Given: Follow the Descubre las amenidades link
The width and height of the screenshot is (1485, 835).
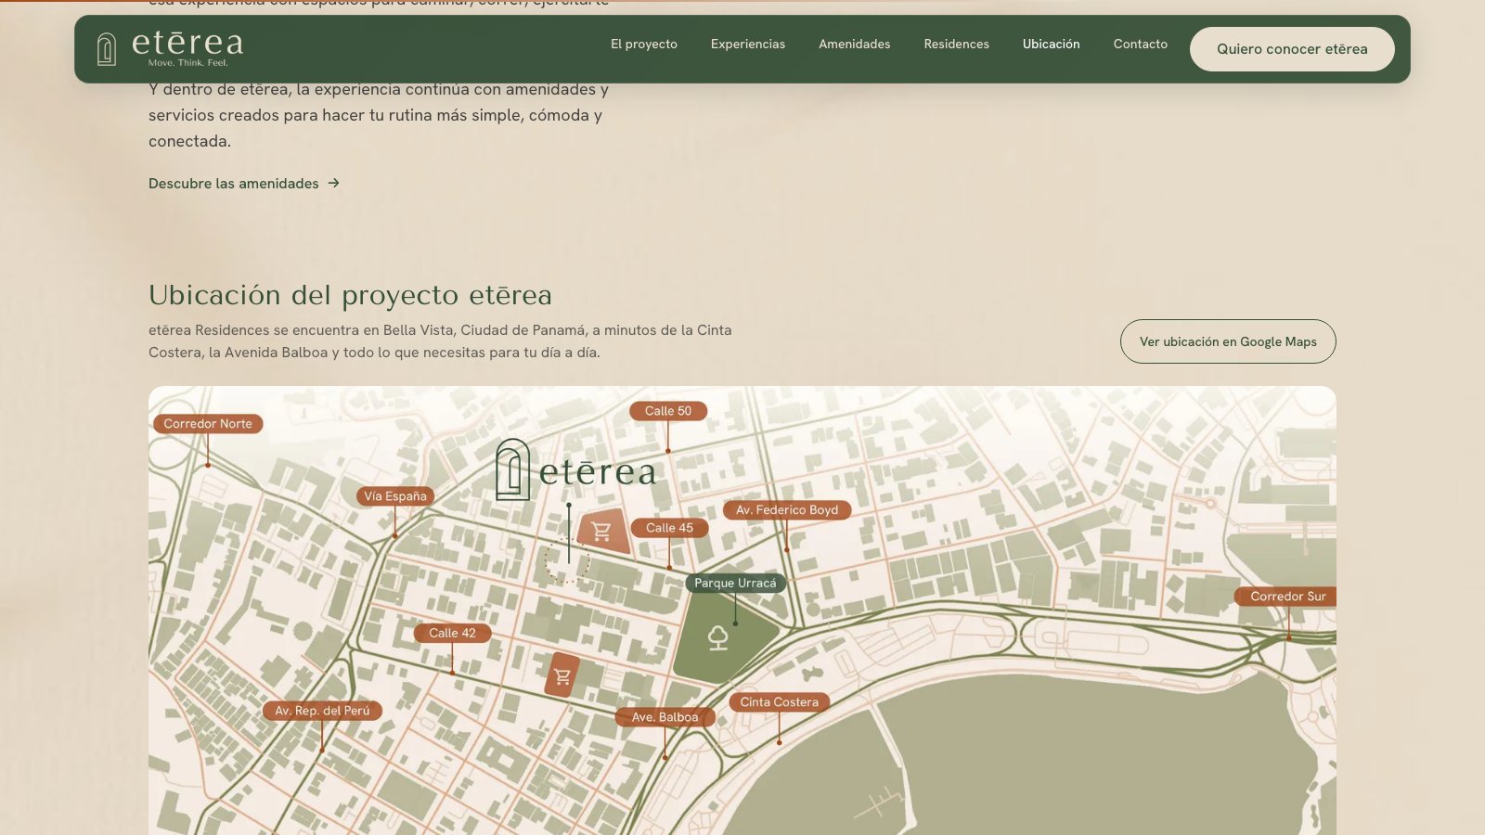Looking at the screenshot, I should point(244,184).
